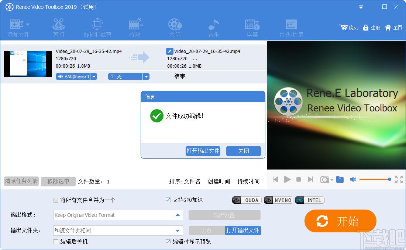Enable merge all files into one checkbox
The height and width of the screenshot is (250, 406).
56,200
